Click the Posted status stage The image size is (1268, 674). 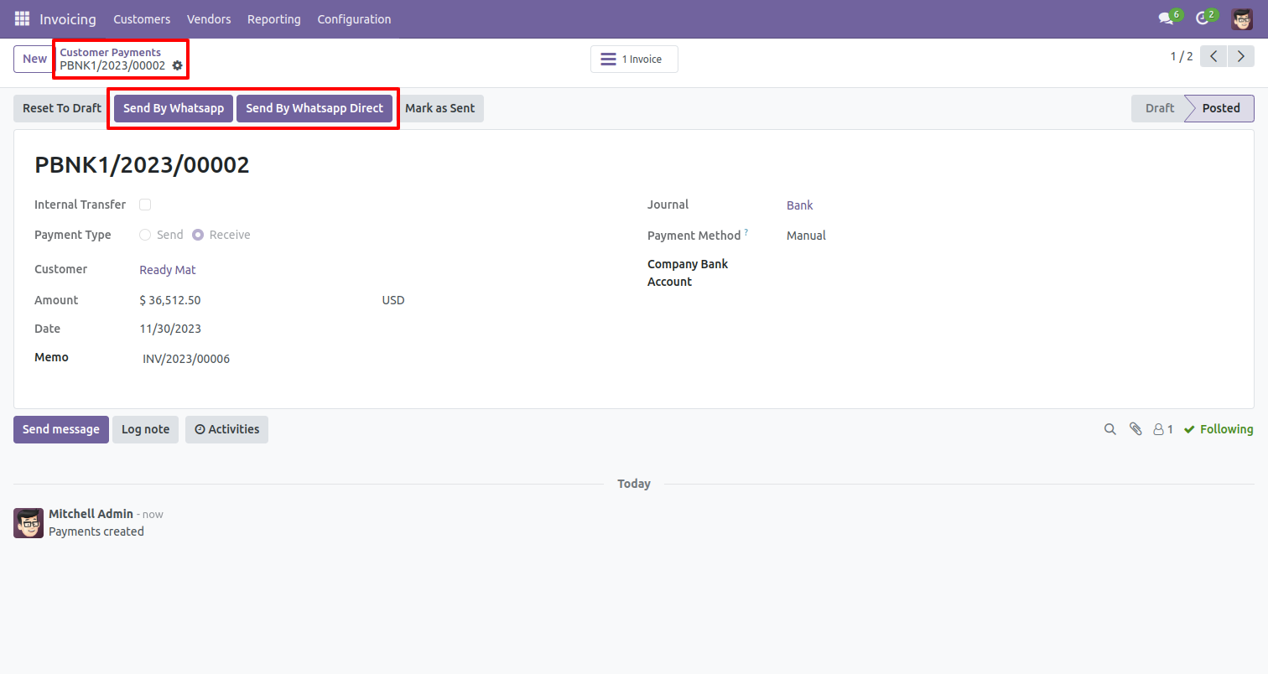pos(1221,108)
